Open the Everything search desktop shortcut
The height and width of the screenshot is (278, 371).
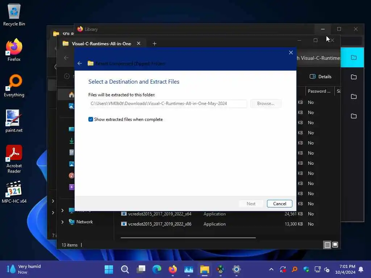click(14, 85)
